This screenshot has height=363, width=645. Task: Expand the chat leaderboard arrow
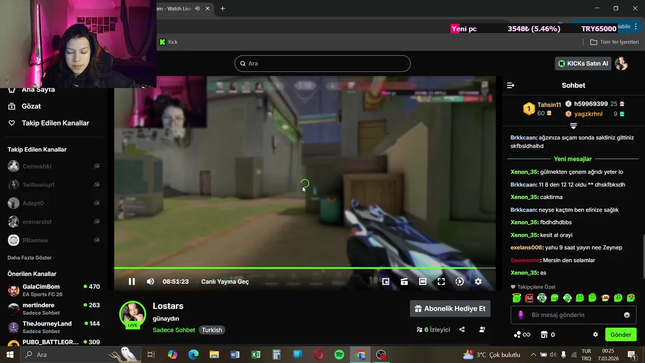[x=573, y=126]
